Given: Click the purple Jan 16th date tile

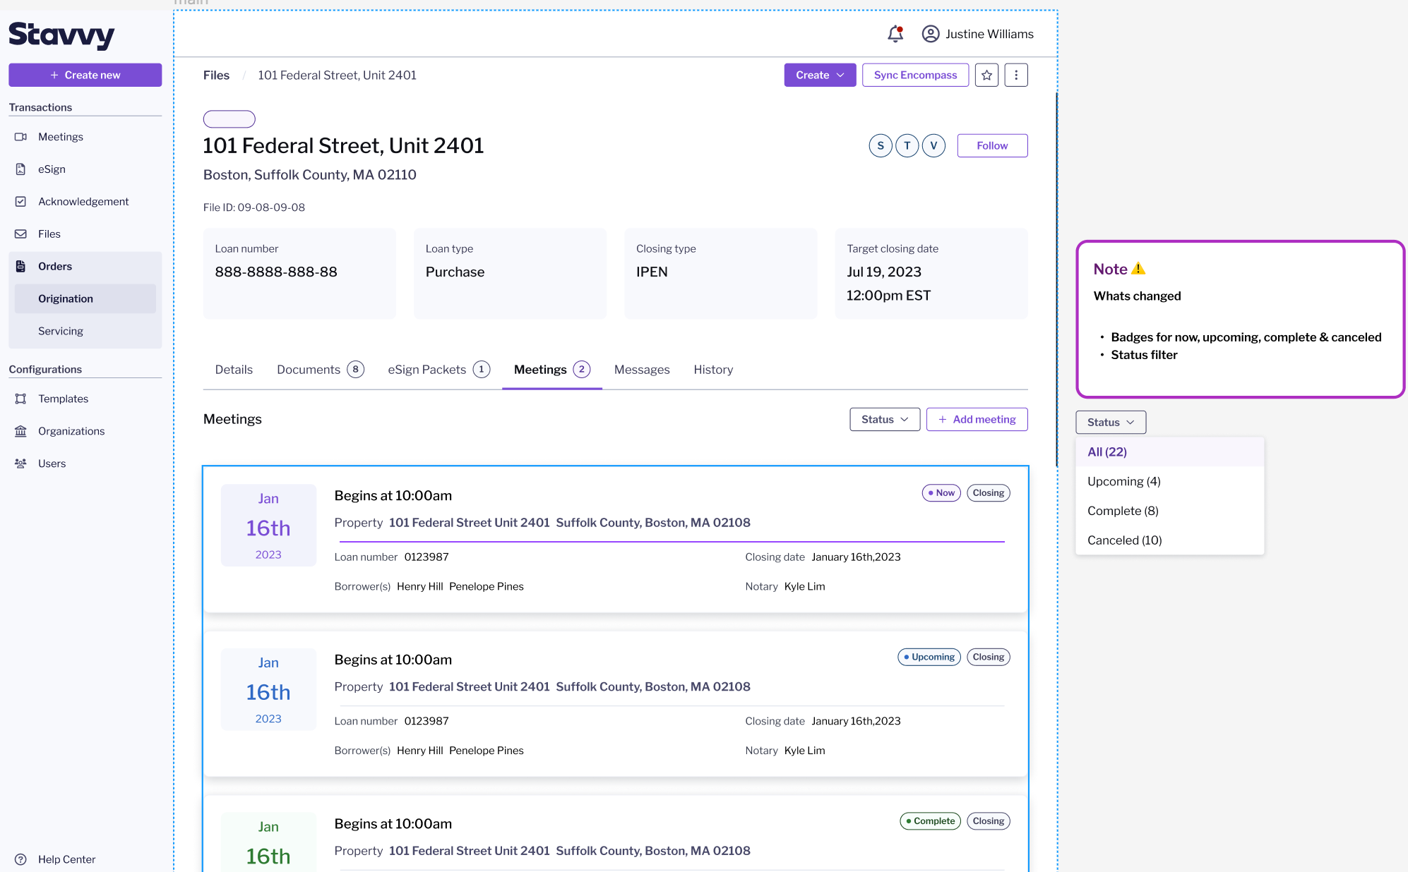Looking at the screenshot, I should 268,526.
